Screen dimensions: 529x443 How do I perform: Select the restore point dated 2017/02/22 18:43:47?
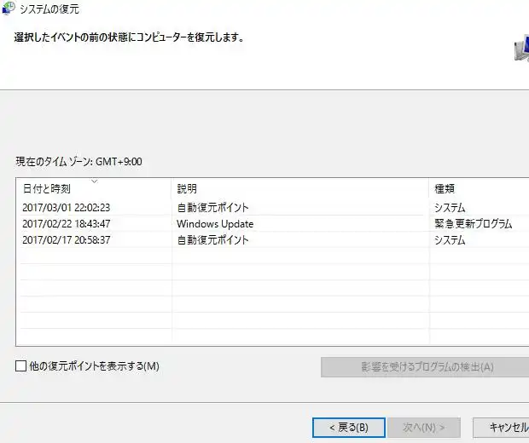pos(272,224)
